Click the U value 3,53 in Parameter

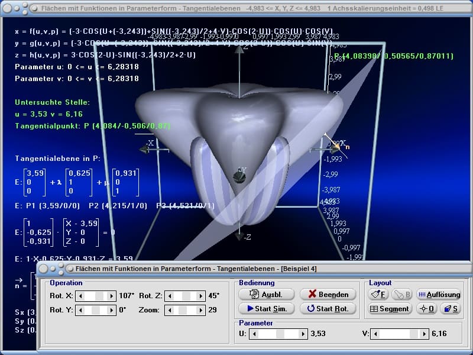coord(318,334)
